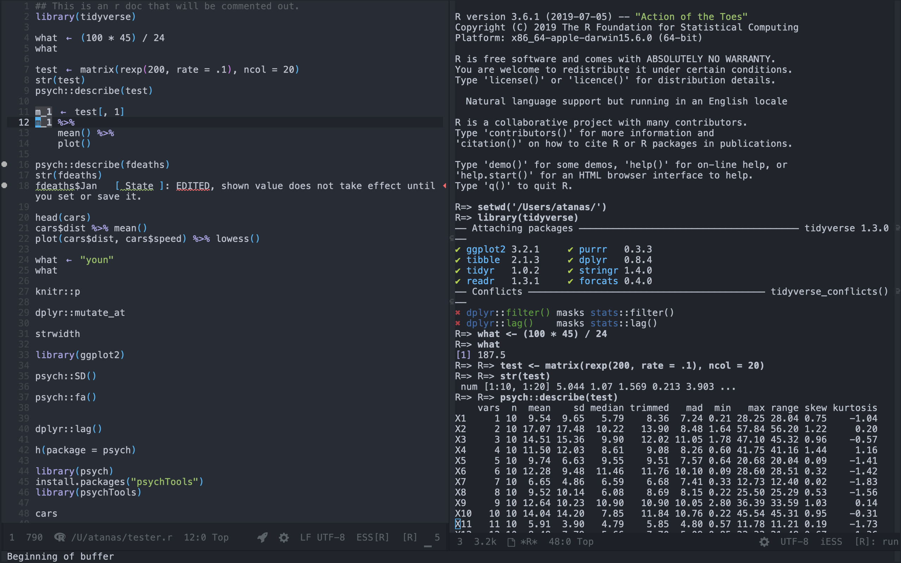Click the rocket icon in the left modeline

(262, 537)
